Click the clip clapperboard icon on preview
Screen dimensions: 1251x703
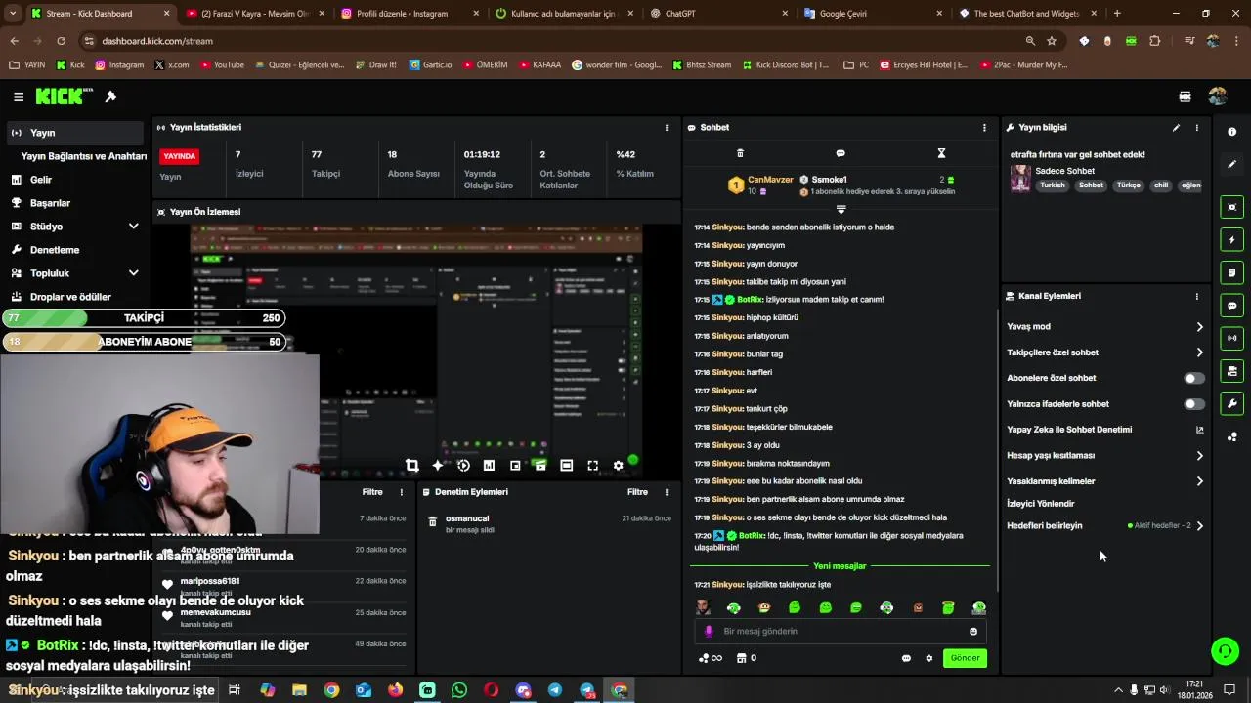(540, 466)
